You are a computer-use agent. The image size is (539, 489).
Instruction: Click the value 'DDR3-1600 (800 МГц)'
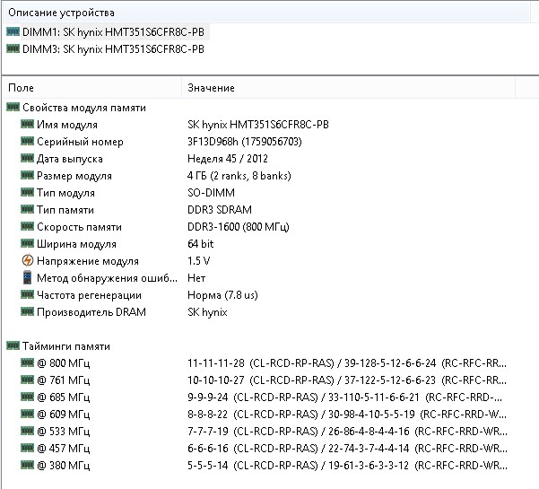pyautogui.click(x=239, y=227)
